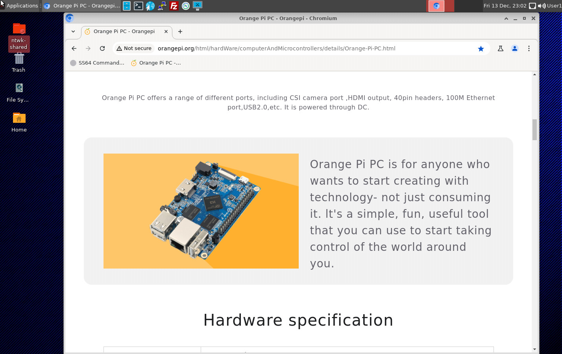The height and width of the screenshot is (354, 562).
Task: Open the Applications menu dropdown
Action: tap(22, 6)
